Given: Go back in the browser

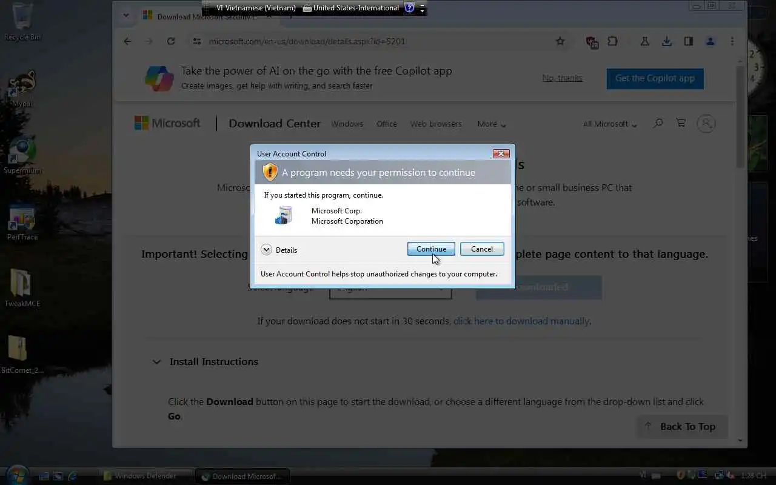Looking at the screenshot, I should 127,41.
